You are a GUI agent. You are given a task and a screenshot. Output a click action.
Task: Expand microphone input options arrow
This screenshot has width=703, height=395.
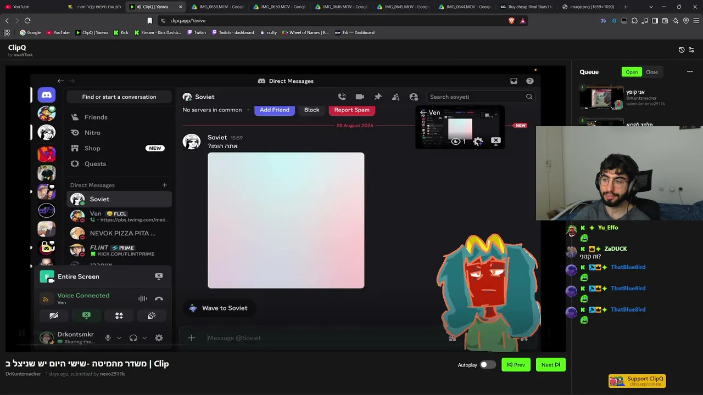pos(119,338)
